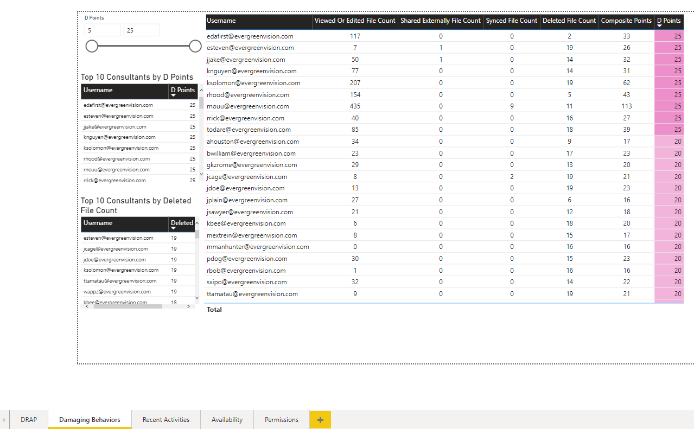Click the right chevron on the Deleted table horizontal scrollbar

187,305
